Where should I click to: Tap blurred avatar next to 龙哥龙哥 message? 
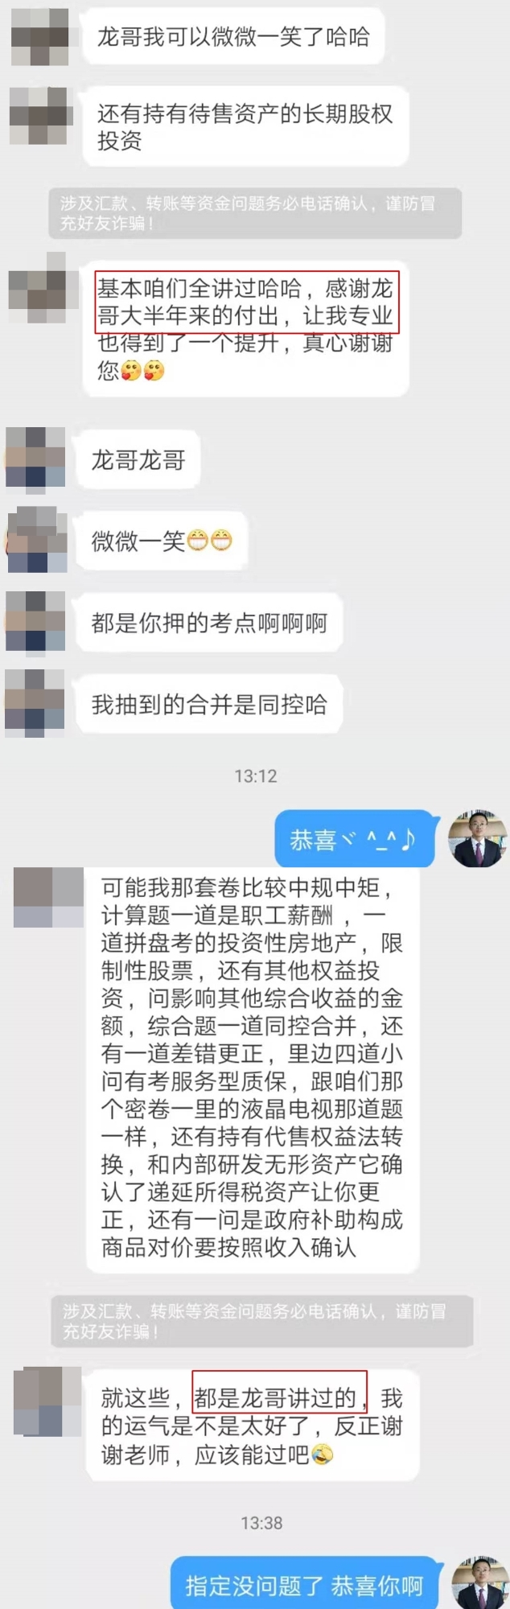pos(35,459)
